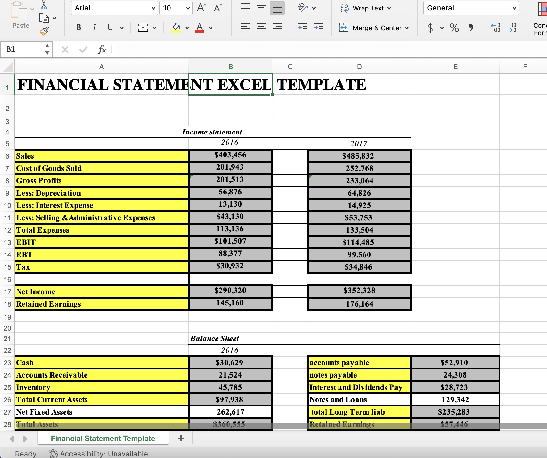Viewport: 547px width, 458px height.
Task: Expand copy options arrow
Action: 54,18
